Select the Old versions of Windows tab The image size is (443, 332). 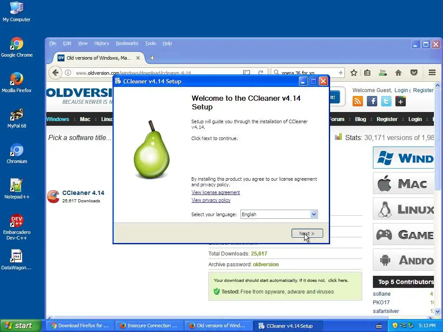(99, 58)
